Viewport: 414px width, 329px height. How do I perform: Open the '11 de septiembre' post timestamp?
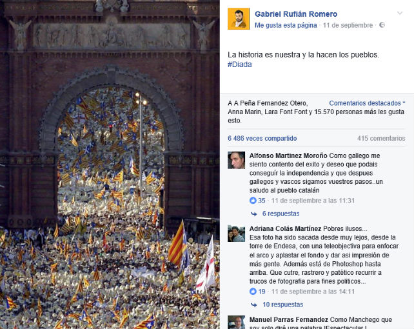pos(348,25)
